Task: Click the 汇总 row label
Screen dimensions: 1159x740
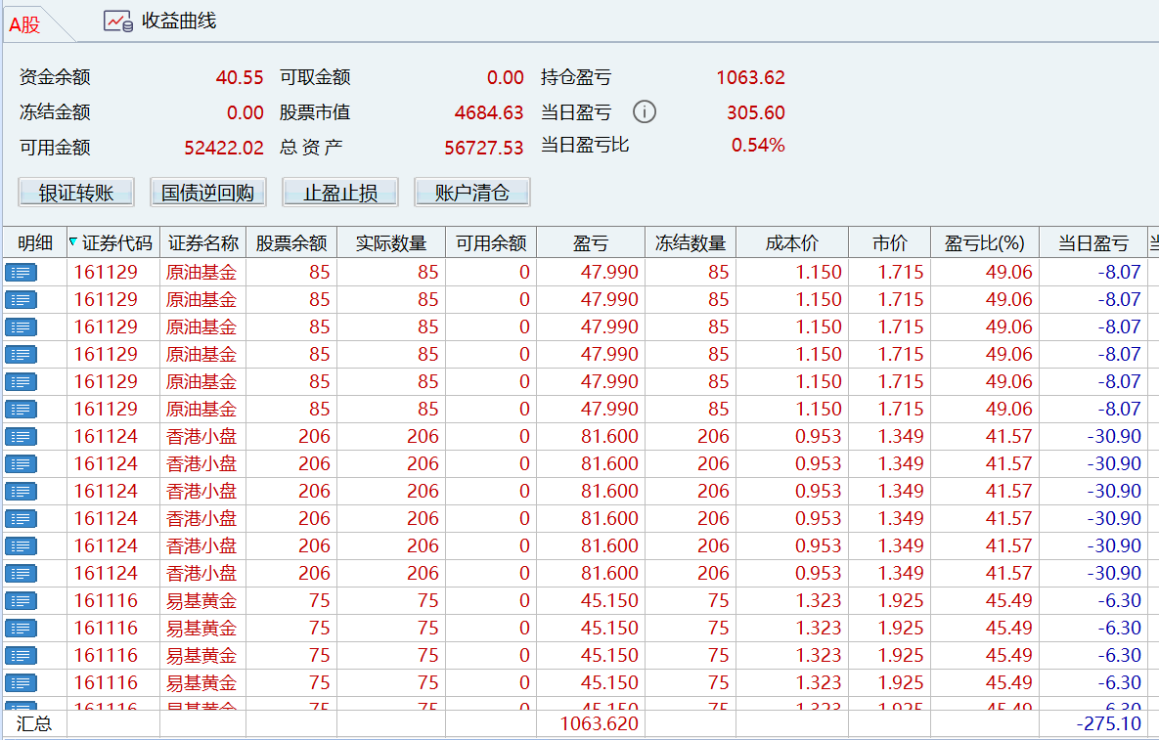Action: point(34,723)
